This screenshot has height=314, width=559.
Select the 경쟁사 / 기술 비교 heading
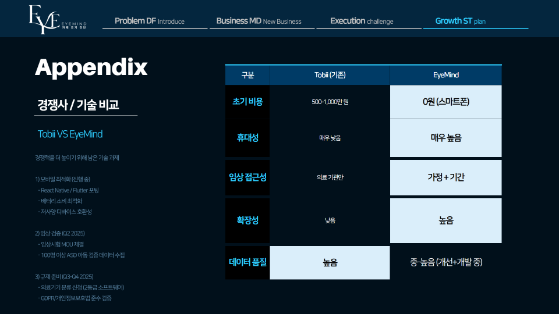(78, 105)
